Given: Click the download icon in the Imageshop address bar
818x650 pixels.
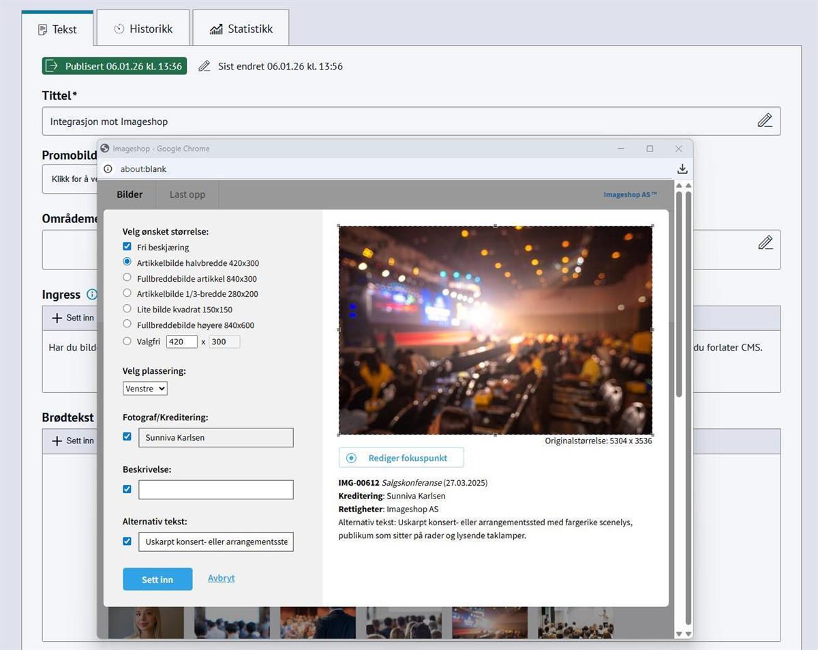Looking at the screenshot, I should pyautogui.click(x=682, y=169).
